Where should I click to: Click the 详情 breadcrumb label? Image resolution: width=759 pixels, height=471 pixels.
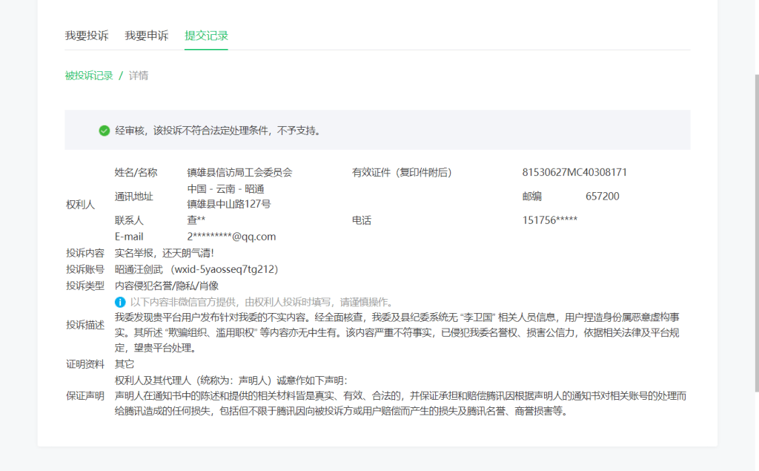[x=136, y=76]
